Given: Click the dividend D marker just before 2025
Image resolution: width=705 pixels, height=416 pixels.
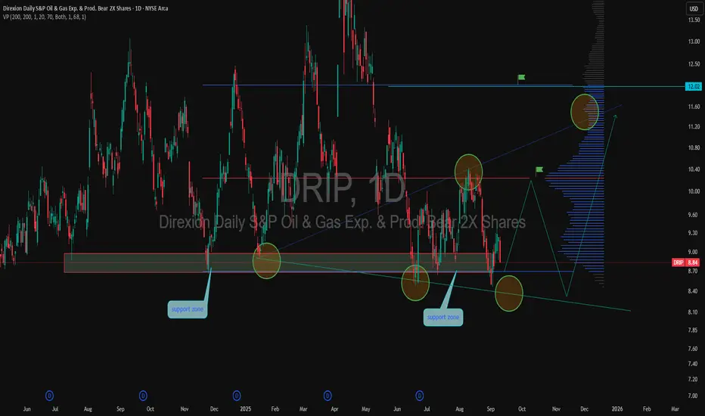Looking at the screenshot, I should click(237, 396).
